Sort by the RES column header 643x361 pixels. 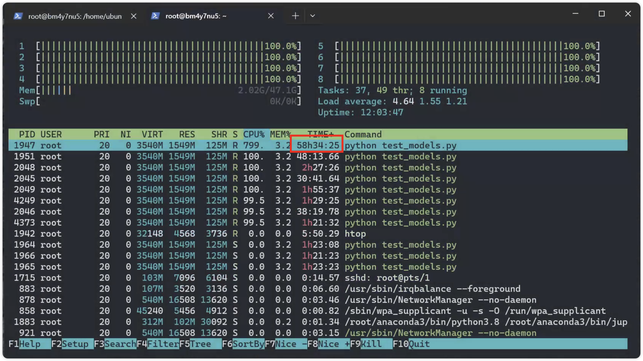click(187, 134)
